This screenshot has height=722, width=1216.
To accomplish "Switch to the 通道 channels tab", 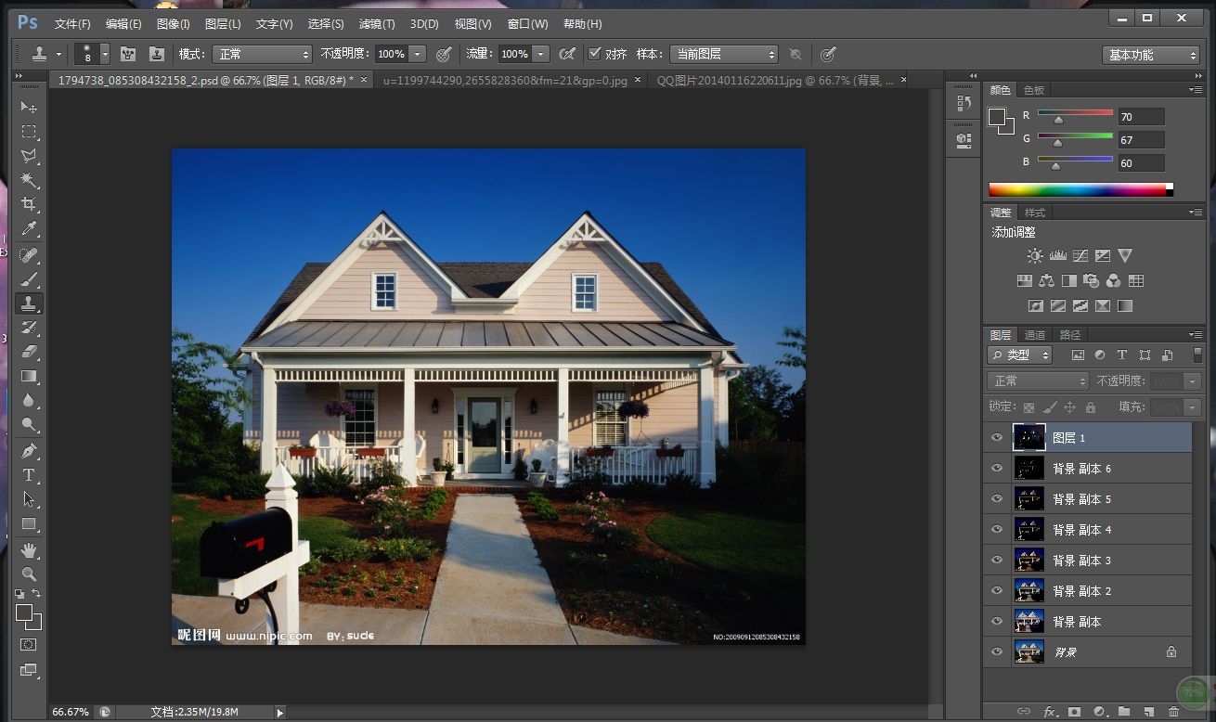I will 1035,335.
